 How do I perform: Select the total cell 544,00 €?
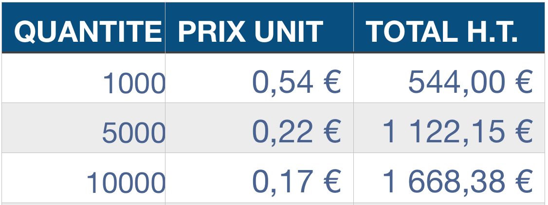pyautogui.click(x=470, y=82)
